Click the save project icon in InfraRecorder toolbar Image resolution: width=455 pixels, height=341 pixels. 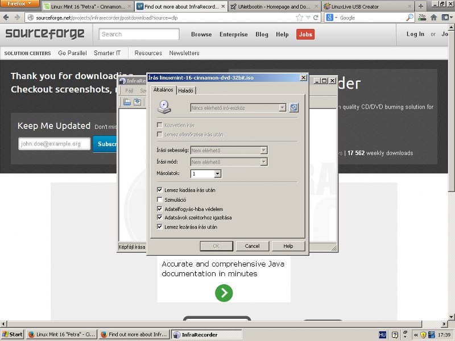coord(137,102)
